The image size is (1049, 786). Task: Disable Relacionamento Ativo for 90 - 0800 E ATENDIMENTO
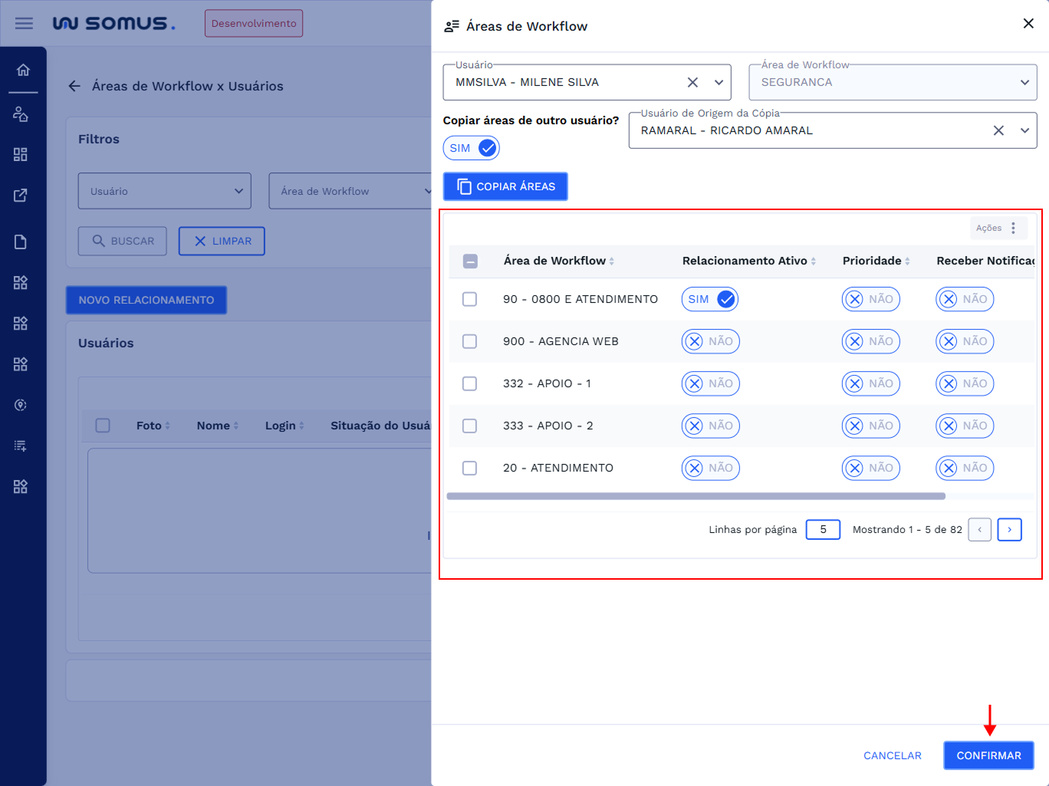(x=709, y=299)
